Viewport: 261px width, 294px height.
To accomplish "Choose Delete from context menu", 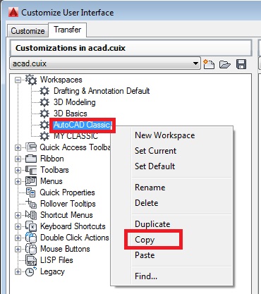I will 147,203.
